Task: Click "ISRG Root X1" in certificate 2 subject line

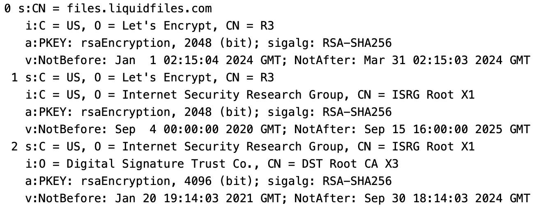Action: click(433, 147)
